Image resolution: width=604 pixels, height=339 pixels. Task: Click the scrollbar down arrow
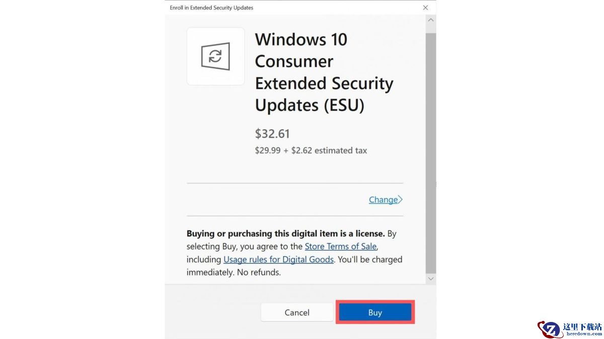tap(431, 278)
